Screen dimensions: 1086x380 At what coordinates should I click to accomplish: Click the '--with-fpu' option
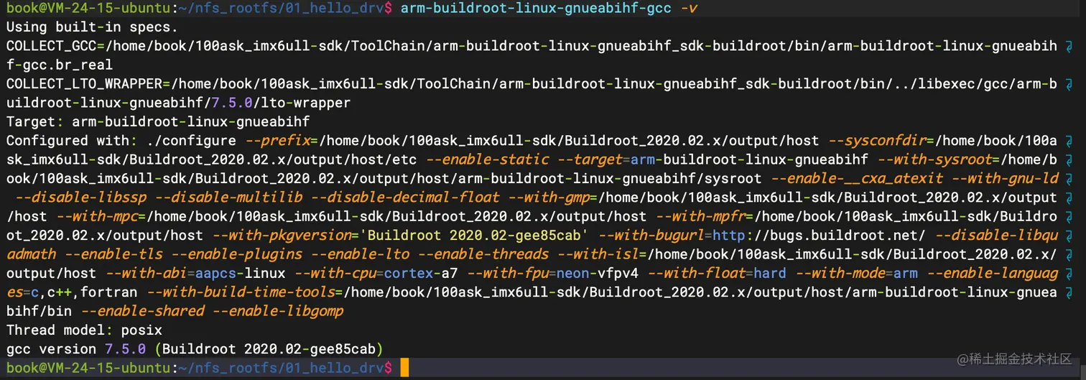point(507,273)
